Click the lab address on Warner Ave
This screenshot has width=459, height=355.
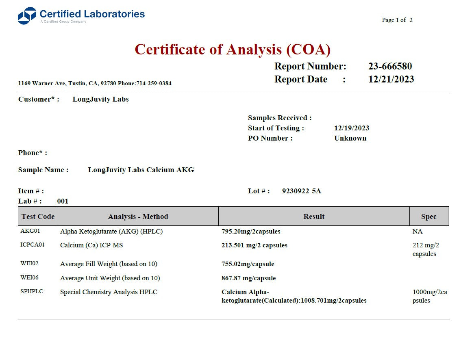pos(95,83)
